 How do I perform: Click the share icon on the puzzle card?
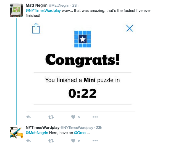pos(36,28)
